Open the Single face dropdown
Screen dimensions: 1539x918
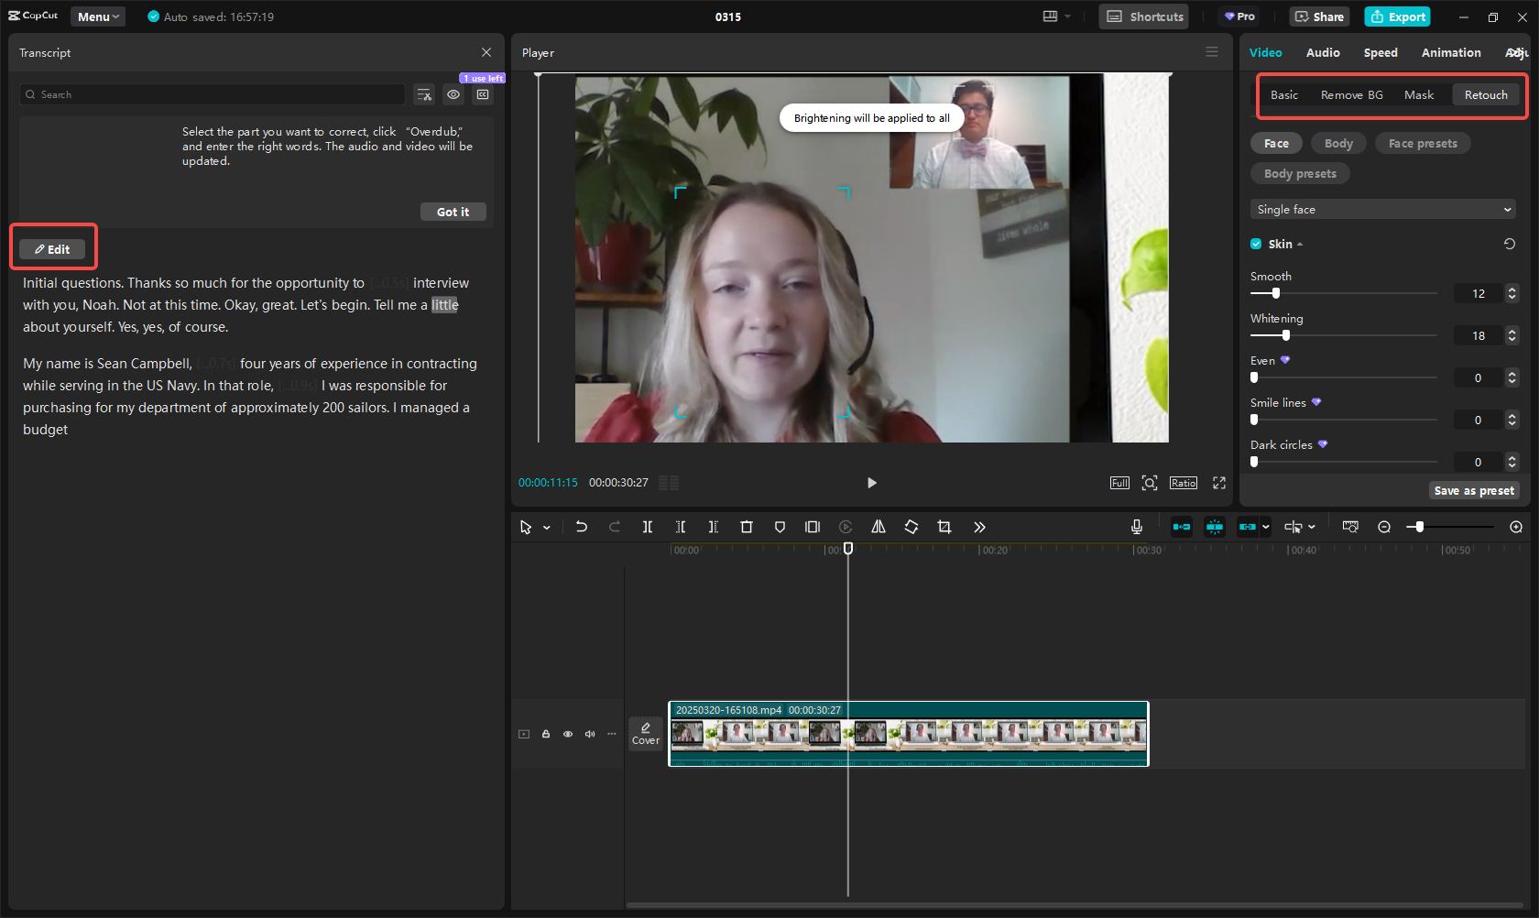[x=1382, y=209]
